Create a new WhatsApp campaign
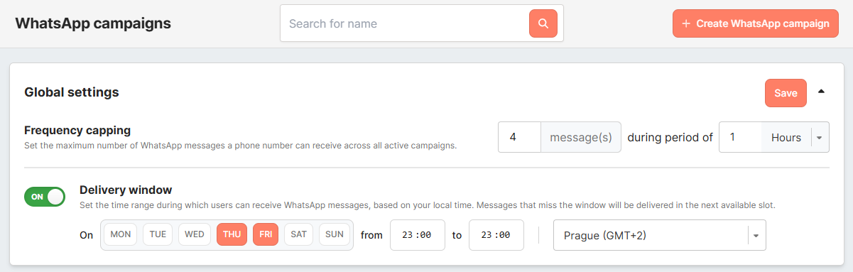The height and width of the screenshot is (272, 853). pyautogui.click(x=756, y=23)
